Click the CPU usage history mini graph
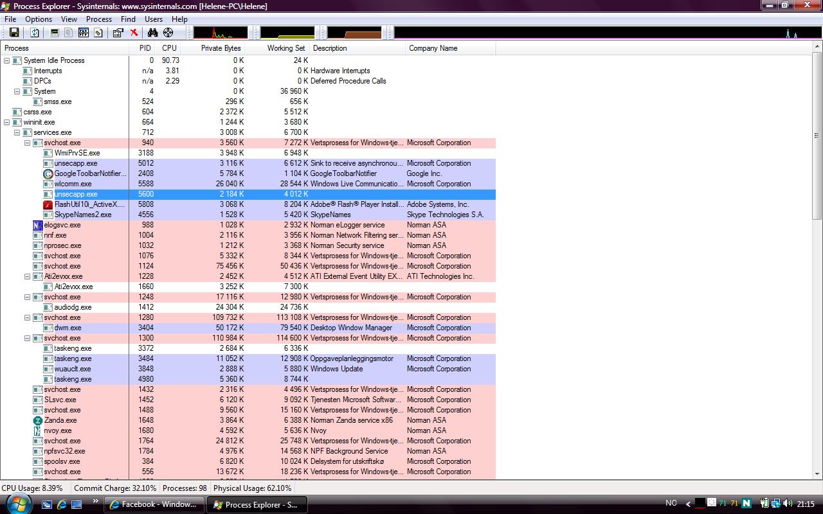 (221, 33)
